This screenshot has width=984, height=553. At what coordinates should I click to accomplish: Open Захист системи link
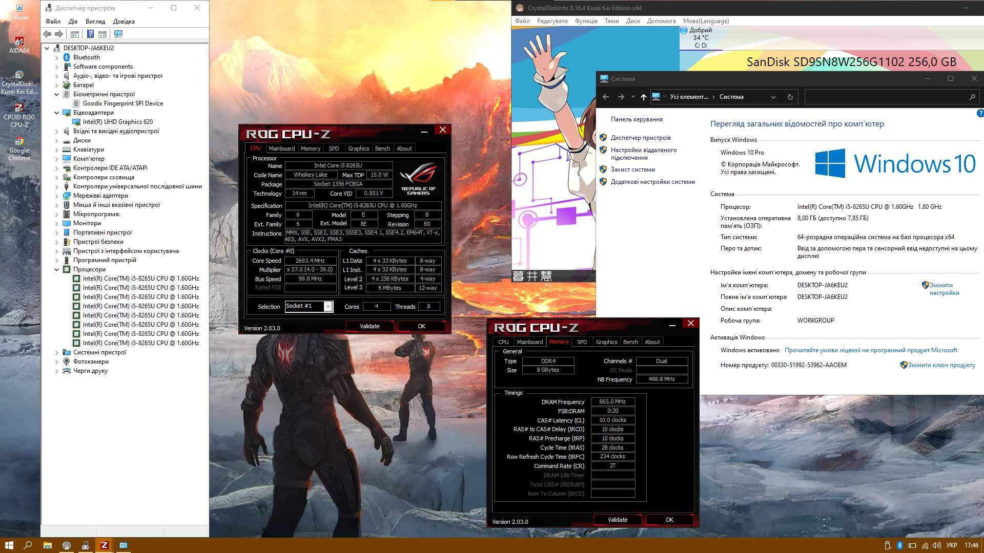click(x=632, y=169)
